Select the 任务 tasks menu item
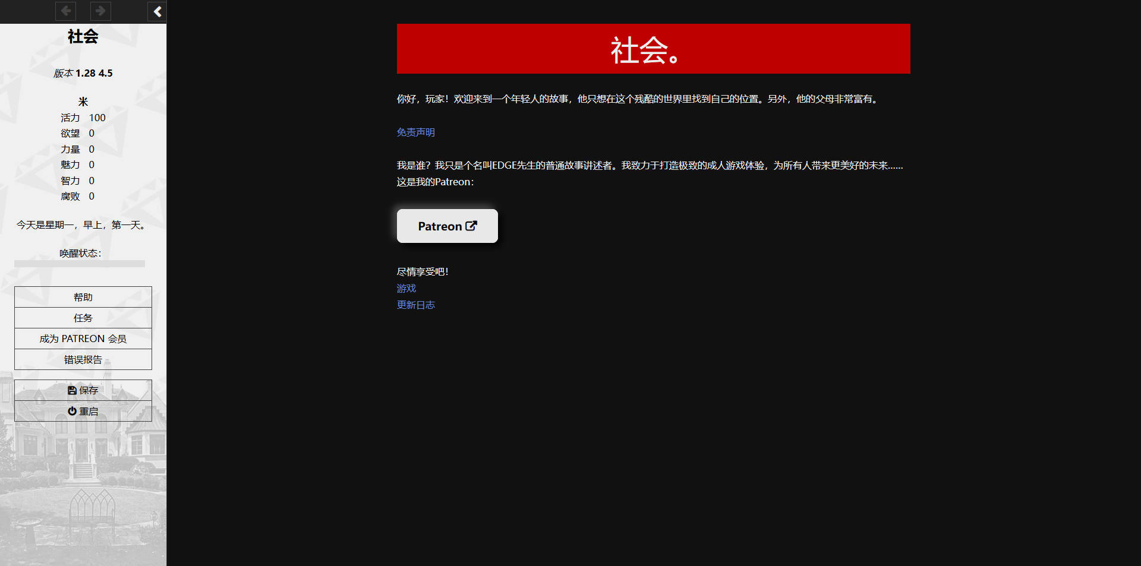Image resolution: width=1141 pixels, height=566 pixels. [83, 318]
